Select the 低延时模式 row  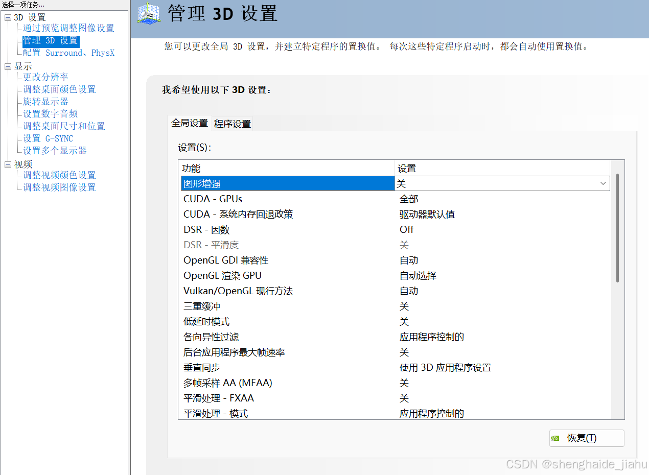(396, 321)
